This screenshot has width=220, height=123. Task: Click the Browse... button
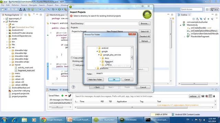pos(145,24)
